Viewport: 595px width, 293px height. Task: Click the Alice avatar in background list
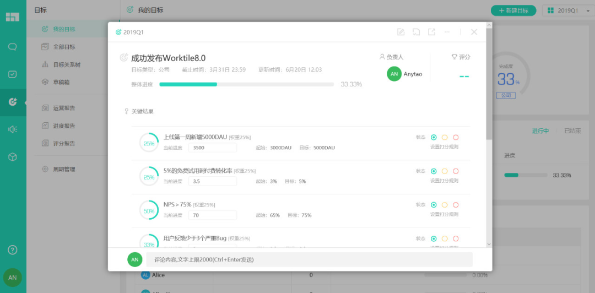pyautogui.click(x=145, y=275)
